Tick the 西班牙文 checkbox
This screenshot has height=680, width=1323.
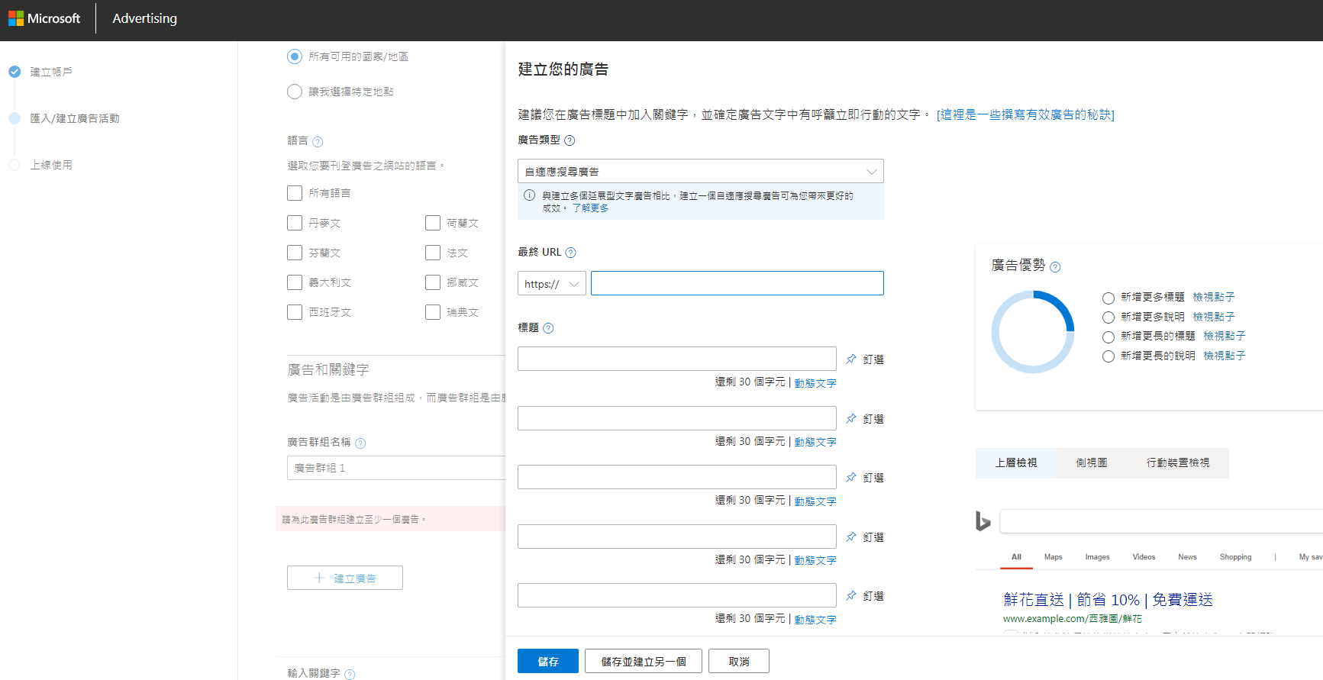[x=295, y=312]
